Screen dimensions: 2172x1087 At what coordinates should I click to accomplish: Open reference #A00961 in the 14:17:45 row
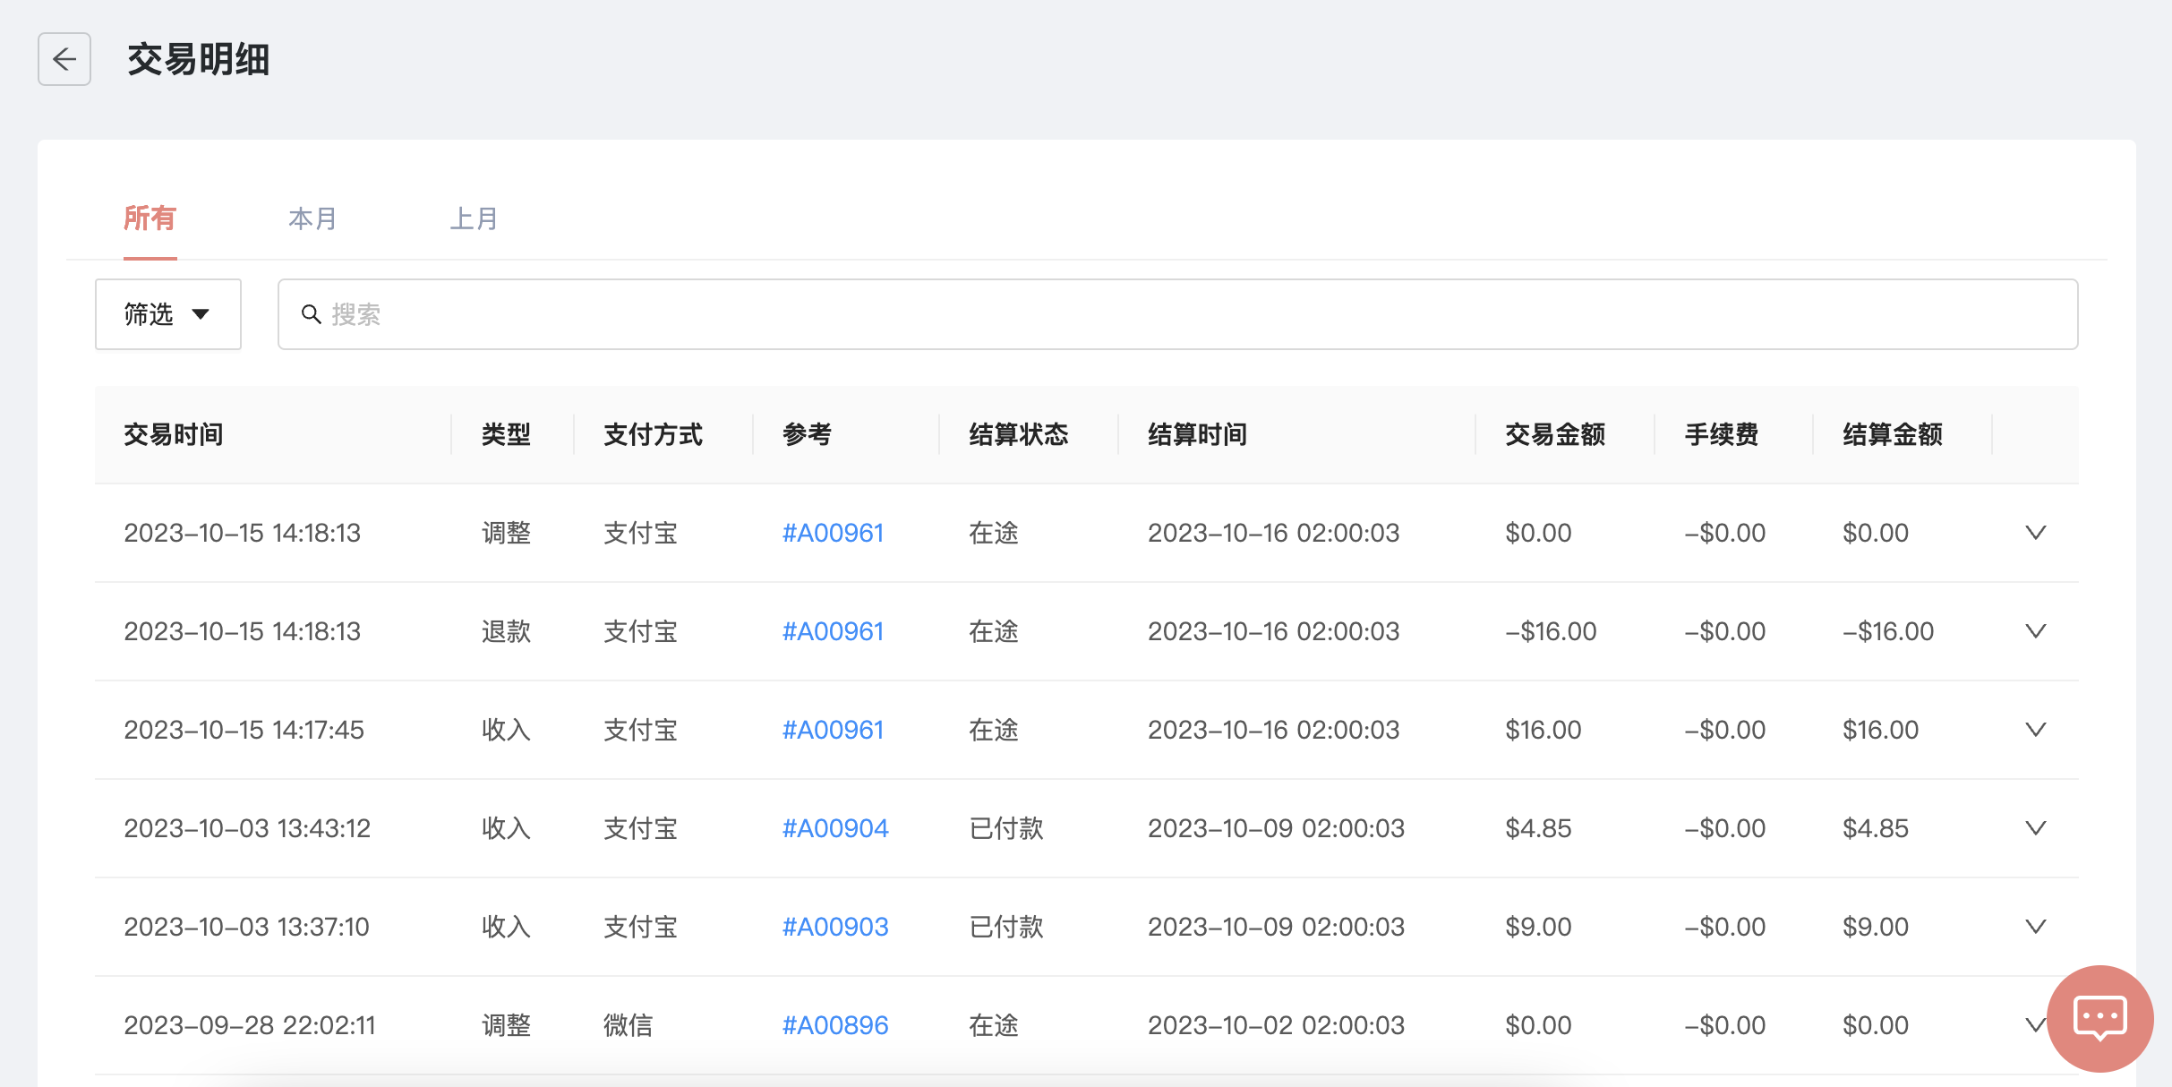click(x=833, y=731)
